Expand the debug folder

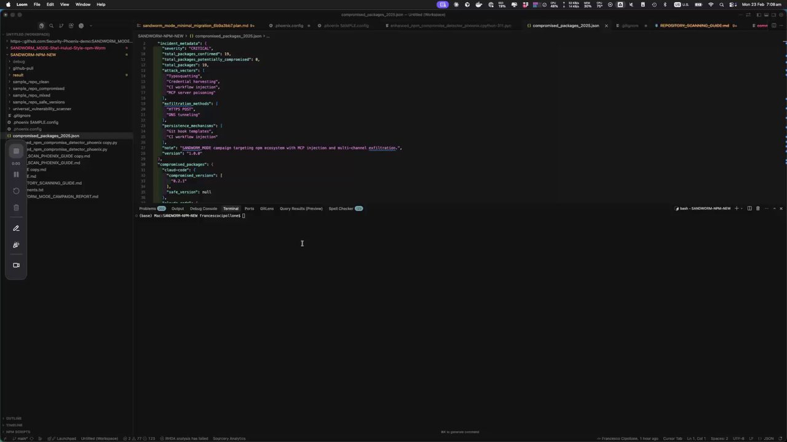coord(18,61)
